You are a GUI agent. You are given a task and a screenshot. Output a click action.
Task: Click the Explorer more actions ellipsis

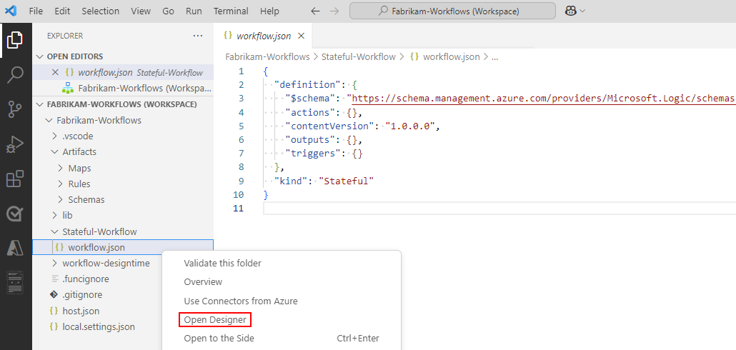pos(198,36)
